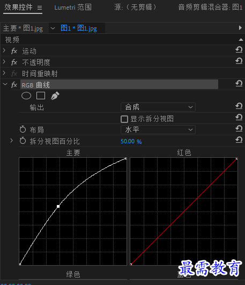Create a 4-point rectangle mask
Image resolution: width=245 pixels, height=285 pixels.
pos(41,96)
